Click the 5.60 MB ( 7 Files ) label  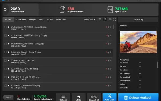[x=18, y=54]
